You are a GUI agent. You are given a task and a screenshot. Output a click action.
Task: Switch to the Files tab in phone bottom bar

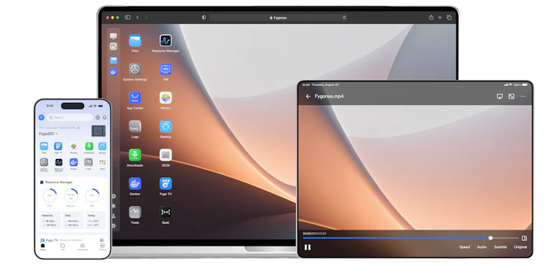pos(62,246)
